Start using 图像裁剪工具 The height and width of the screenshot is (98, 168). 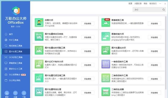(154, 24)
